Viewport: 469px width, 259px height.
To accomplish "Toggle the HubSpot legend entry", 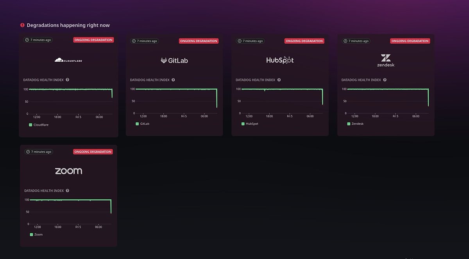I will pos(250,124).
